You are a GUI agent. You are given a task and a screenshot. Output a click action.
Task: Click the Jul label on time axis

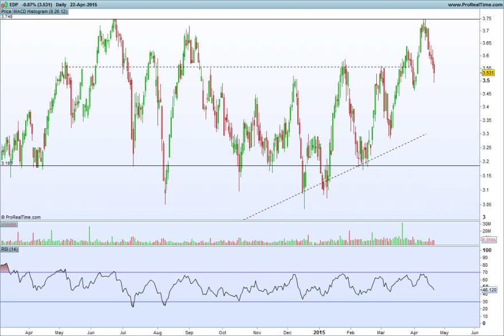pos(123,333)
